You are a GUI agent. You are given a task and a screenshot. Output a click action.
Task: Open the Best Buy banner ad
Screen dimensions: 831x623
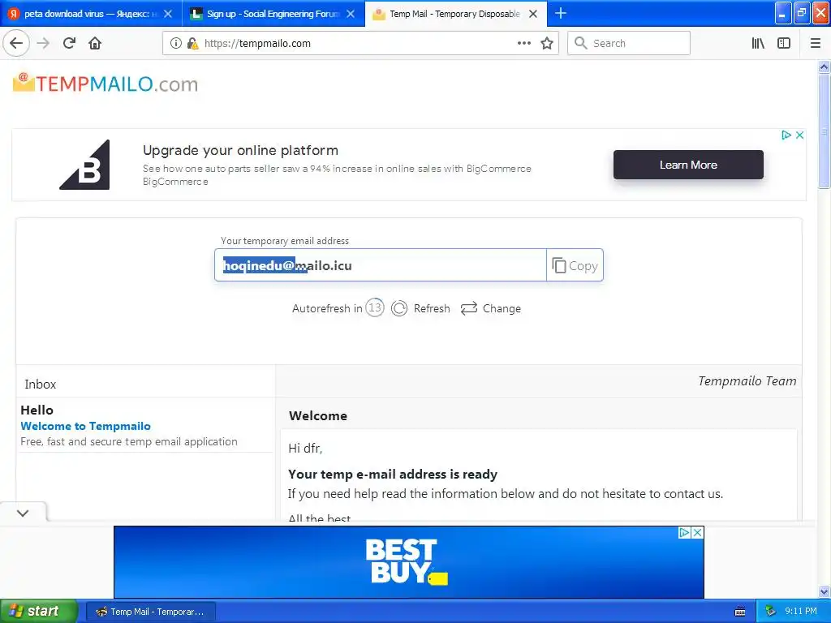coord(409,561)
